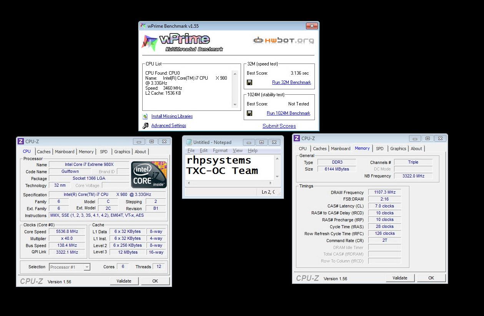The height and width of the screenshot is (316, 484).
Task: Open Notepad Edit menu
Action: tap(204, 150)
